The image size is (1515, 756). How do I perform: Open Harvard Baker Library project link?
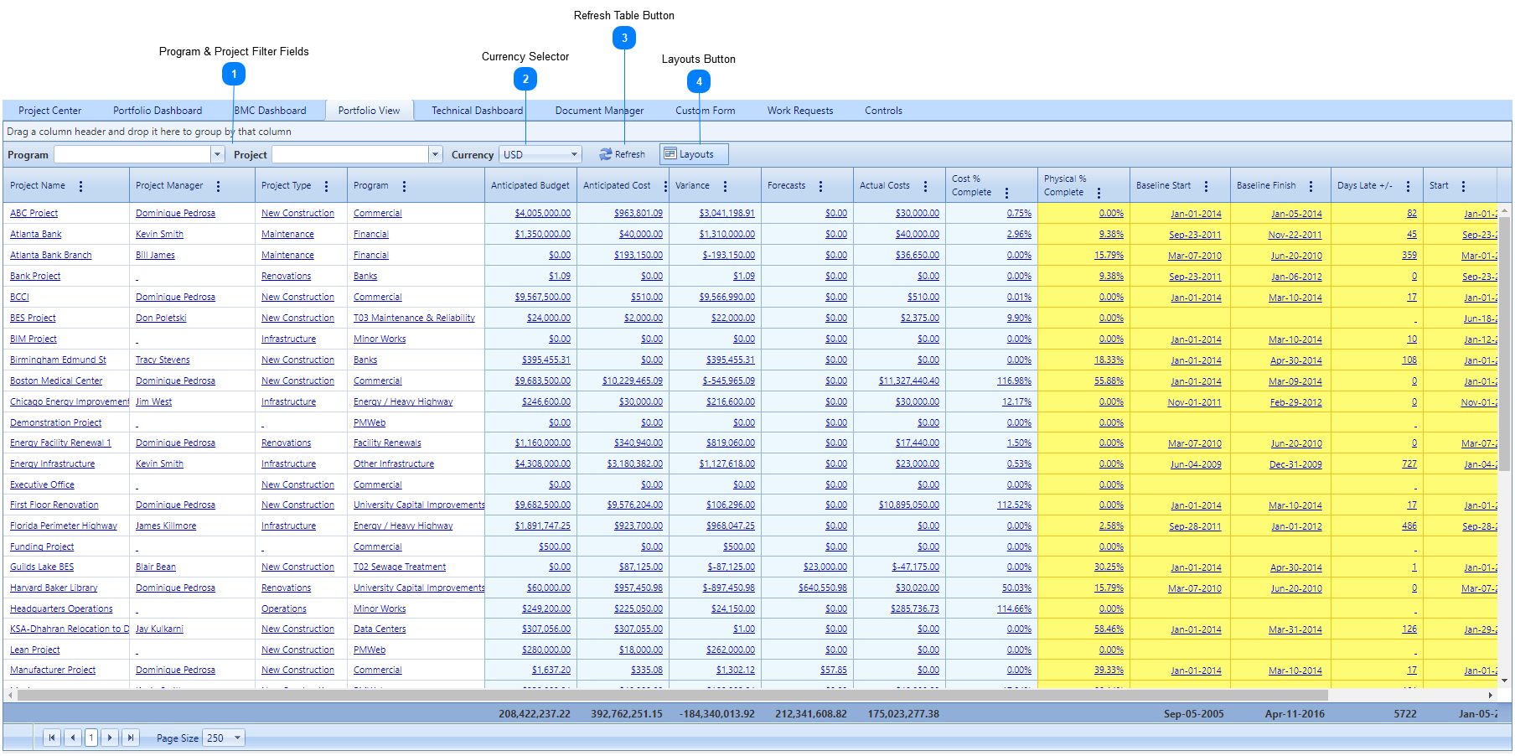[54, 588]
